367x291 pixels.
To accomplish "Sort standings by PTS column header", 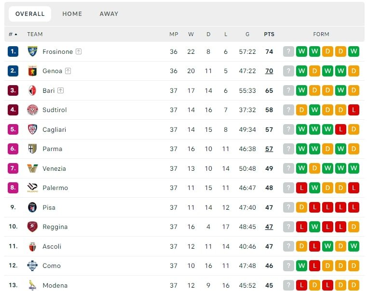I will [x=269, y=34].
